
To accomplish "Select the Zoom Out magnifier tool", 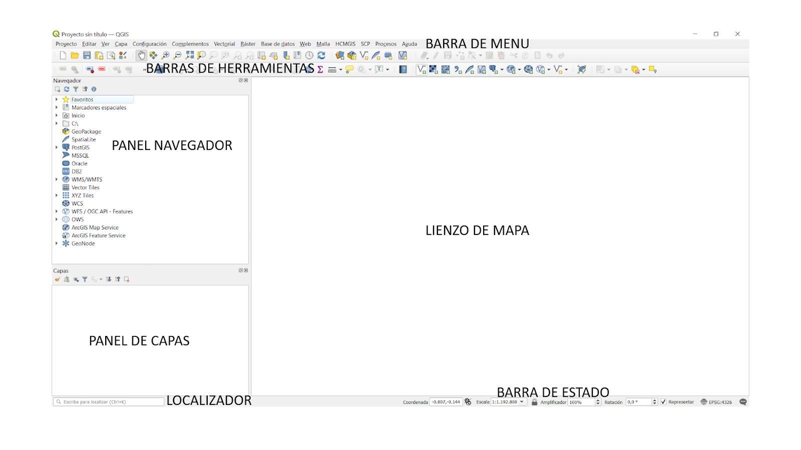I will (x=177, y=55).
